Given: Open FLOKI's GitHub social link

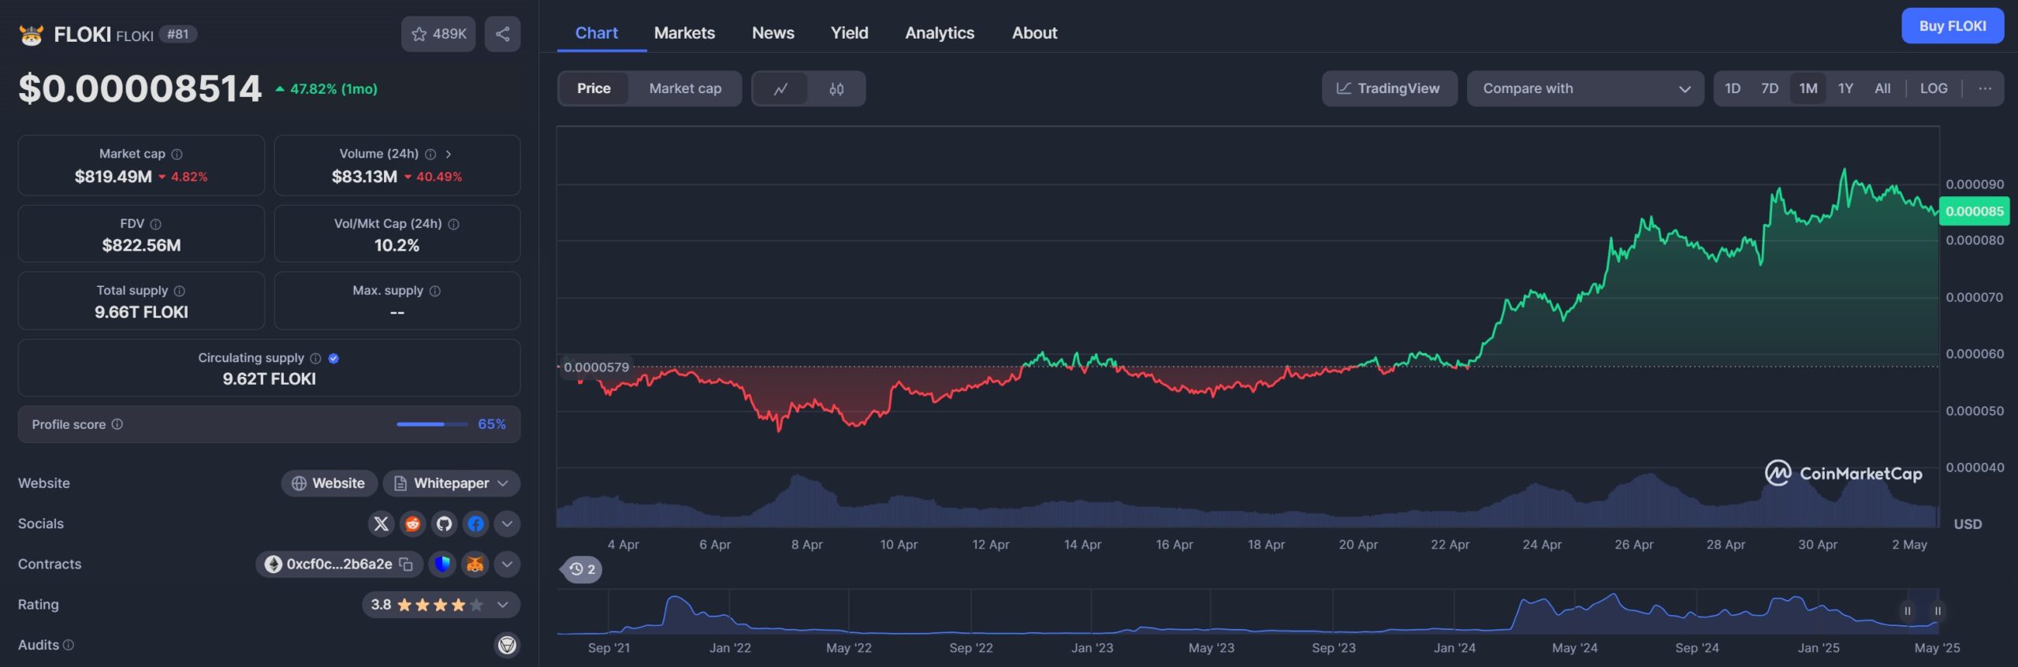Looking at the screenshot, I should [x=444, y=524].
